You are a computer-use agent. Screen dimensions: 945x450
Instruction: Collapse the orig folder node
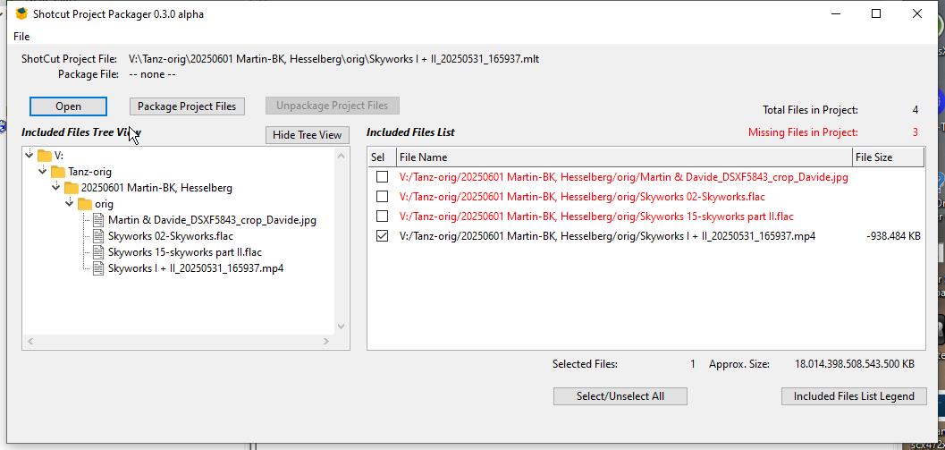tap(70, 203)
